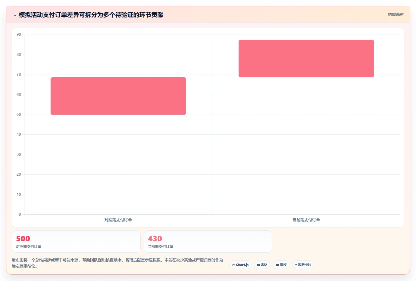
Task: Open the 430 当前期支付订单 data card
Action: tap(208, 242)
